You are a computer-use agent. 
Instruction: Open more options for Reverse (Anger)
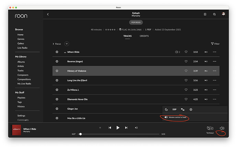pyautogui.click(x=214, y=61)
